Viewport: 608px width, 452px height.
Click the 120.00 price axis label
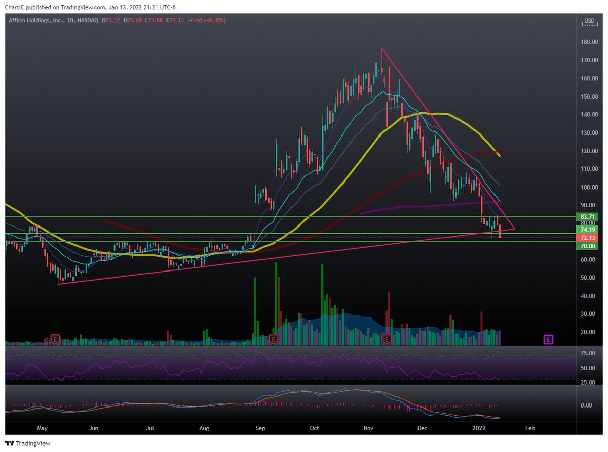coord(589,151)
